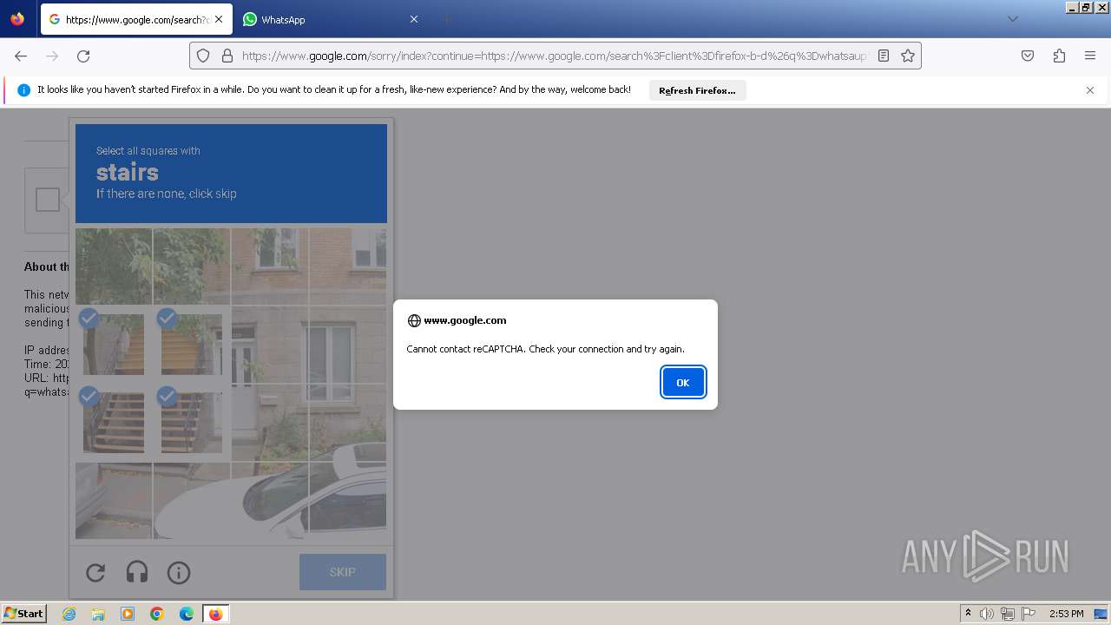
Task: Tick the I'm not a robot checkbox
Action: coord(48,200)
